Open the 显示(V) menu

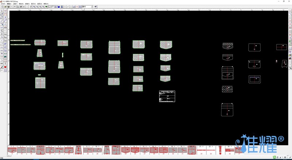[33, 4]
